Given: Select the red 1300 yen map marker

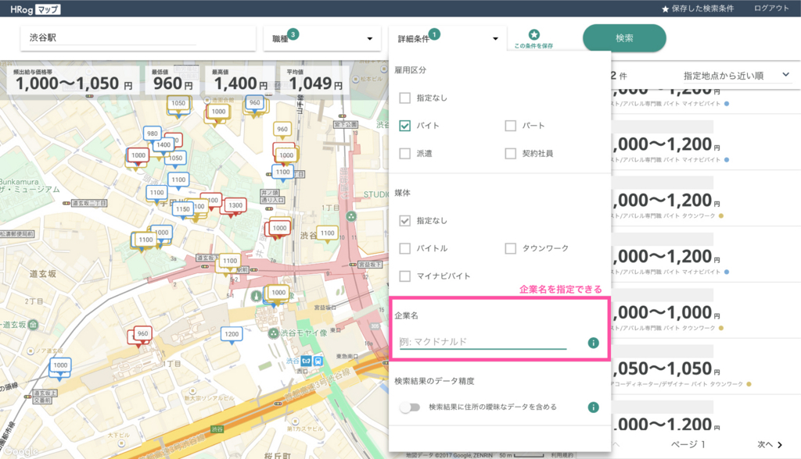Looking at the screenshot, I should (x=235, y=206).
